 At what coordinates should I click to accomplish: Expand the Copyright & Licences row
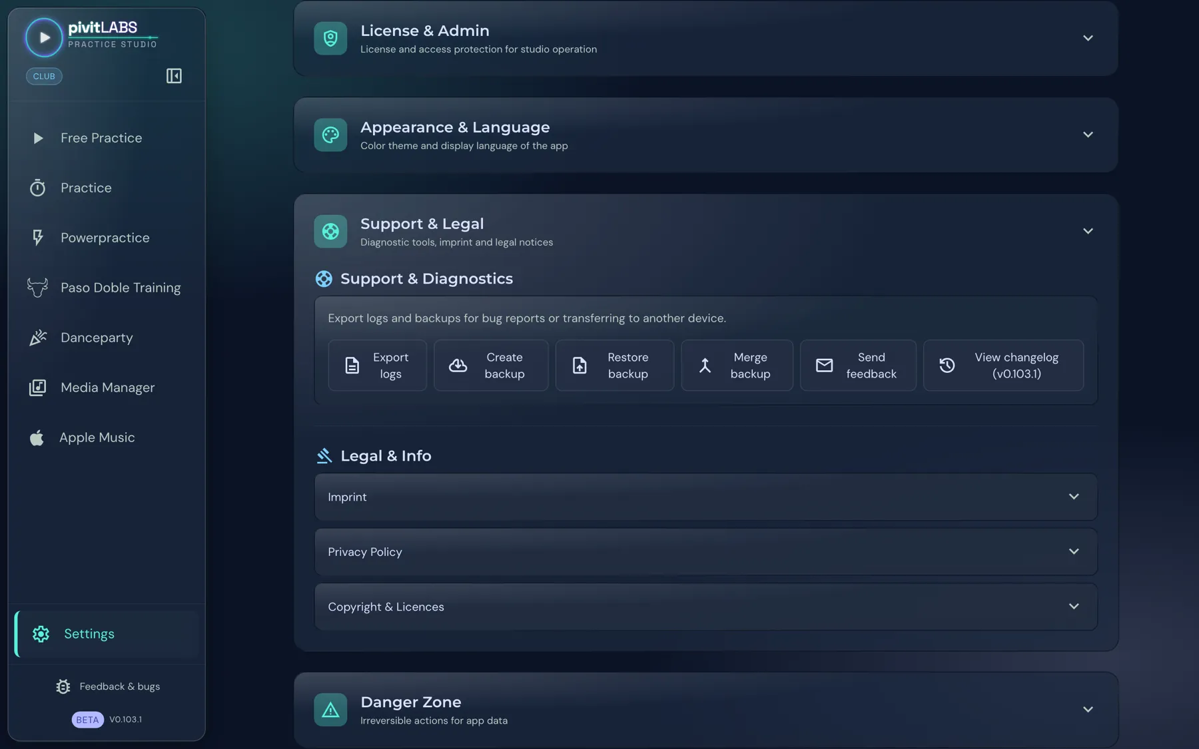coord(705,607)
